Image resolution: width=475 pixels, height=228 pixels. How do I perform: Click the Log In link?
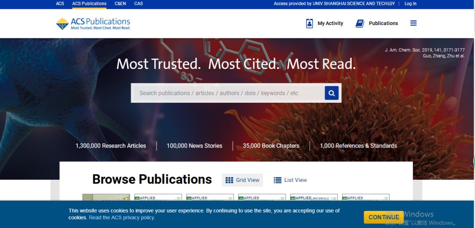click(x=410, y=4)
